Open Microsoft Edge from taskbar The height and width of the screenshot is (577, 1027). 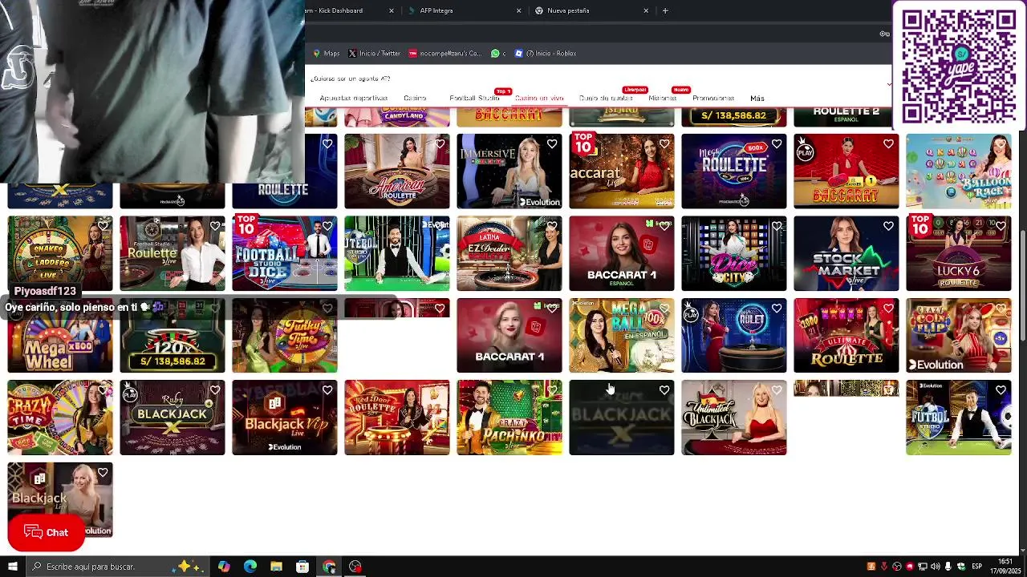point(250,567)
